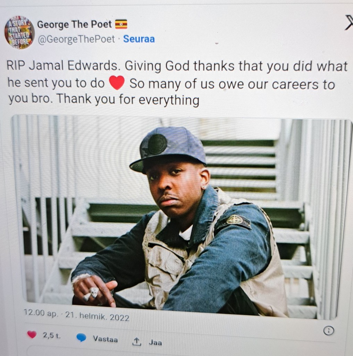
Task: Click the X logo in top corner
Action: coord(349,23)
